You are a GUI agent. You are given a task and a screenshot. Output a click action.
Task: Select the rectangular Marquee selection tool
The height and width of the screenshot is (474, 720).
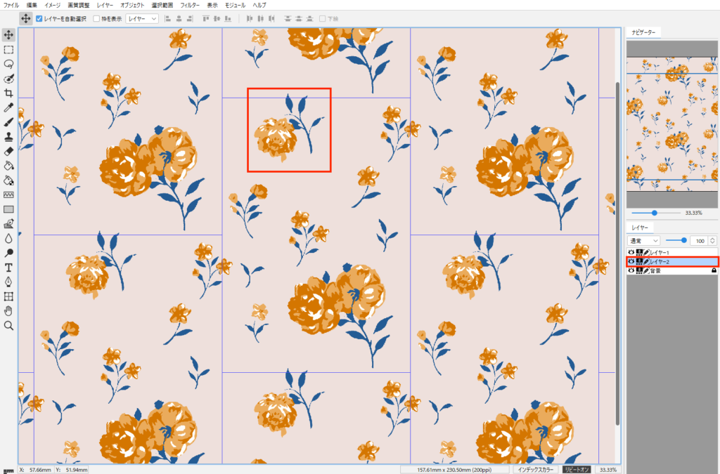(8, 50)
